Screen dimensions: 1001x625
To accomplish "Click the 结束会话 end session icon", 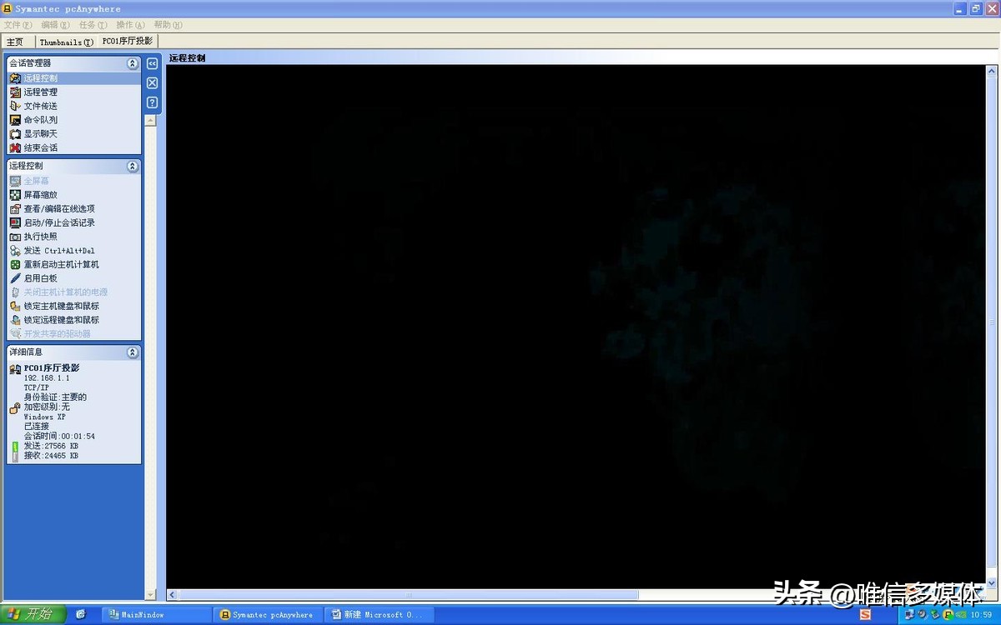I will [x=15, y=147].
